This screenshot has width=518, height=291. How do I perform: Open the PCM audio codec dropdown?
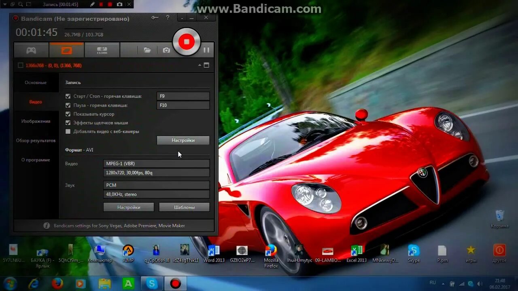click(x=156, y=185)
